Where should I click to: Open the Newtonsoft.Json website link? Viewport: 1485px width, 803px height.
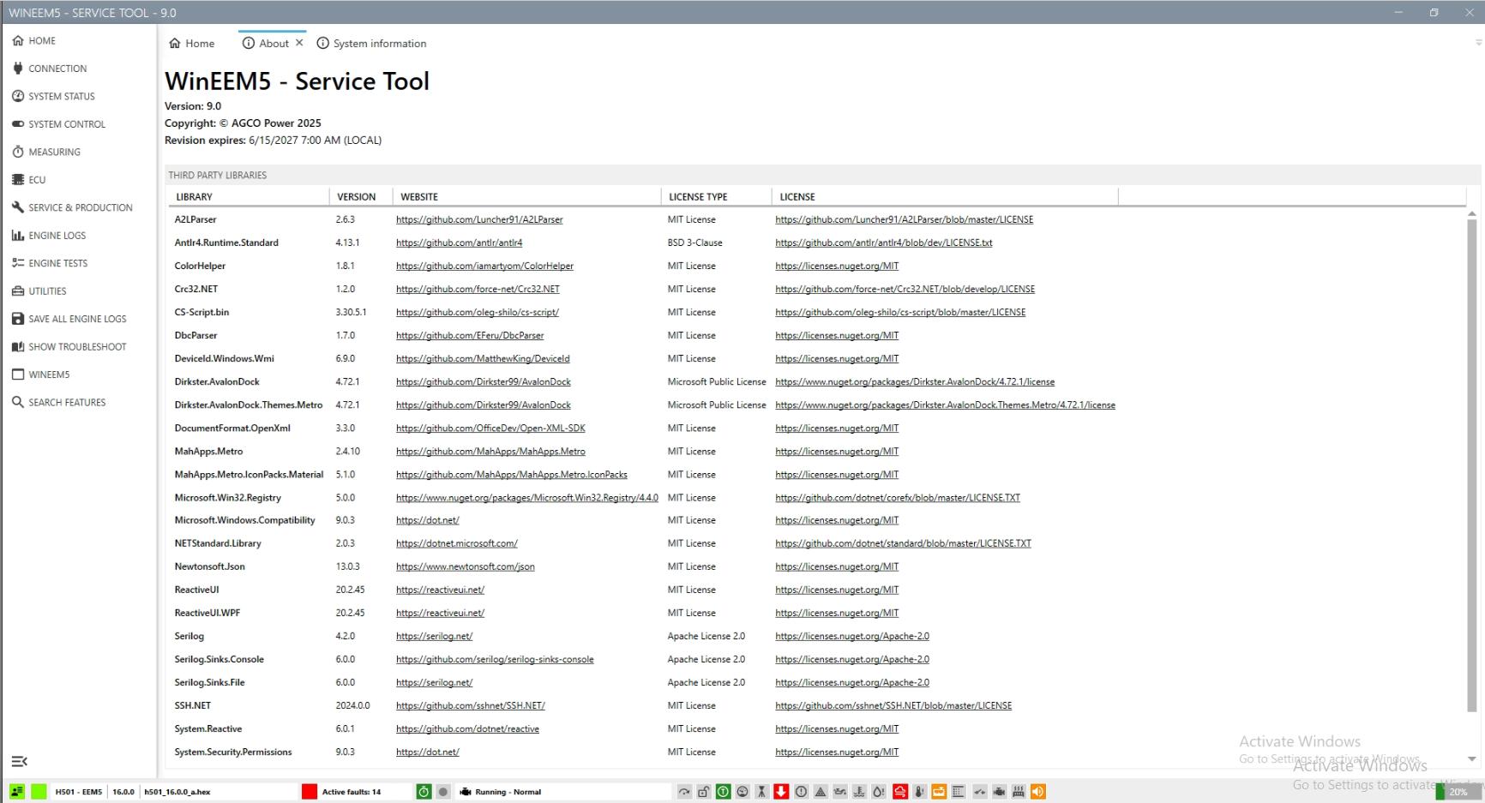pos(464,566)
